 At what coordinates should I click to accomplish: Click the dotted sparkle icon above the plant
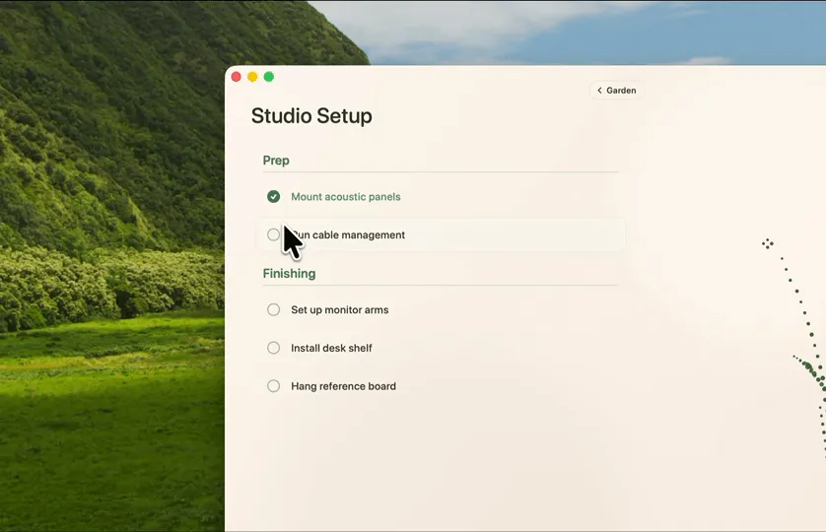[768, 243]
